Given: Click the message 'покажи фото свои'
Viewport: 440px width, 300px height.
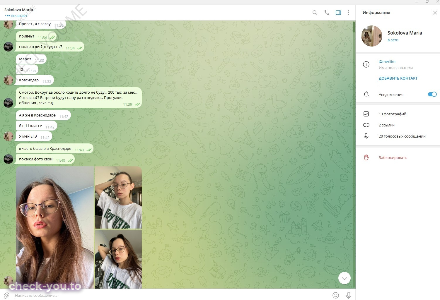Looking at the screenshot, I should [45, 159].
